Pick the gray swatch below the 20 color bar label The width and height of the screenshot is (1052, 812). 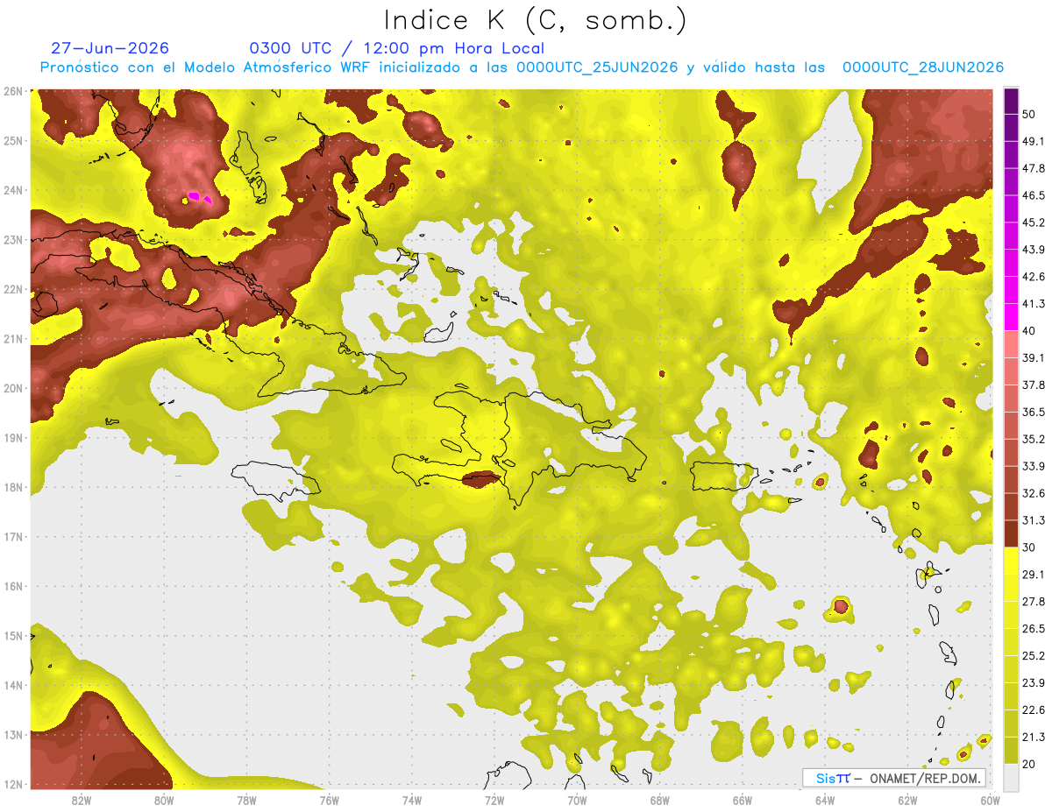click(x=1011, y=776)
